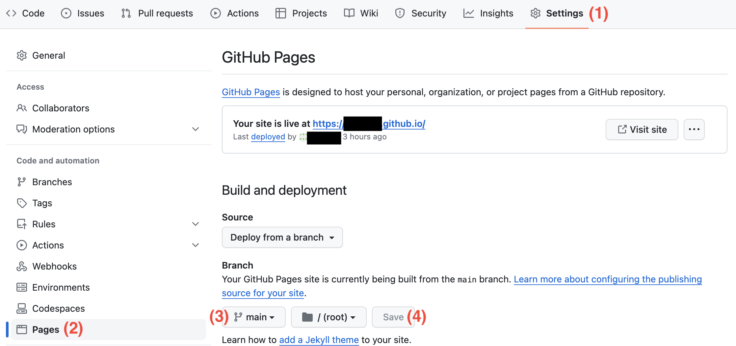Open the main branch selector dropdown
The height and width of the screenshot is (346, 736).
pyautogui.click(x=254, y=317)
